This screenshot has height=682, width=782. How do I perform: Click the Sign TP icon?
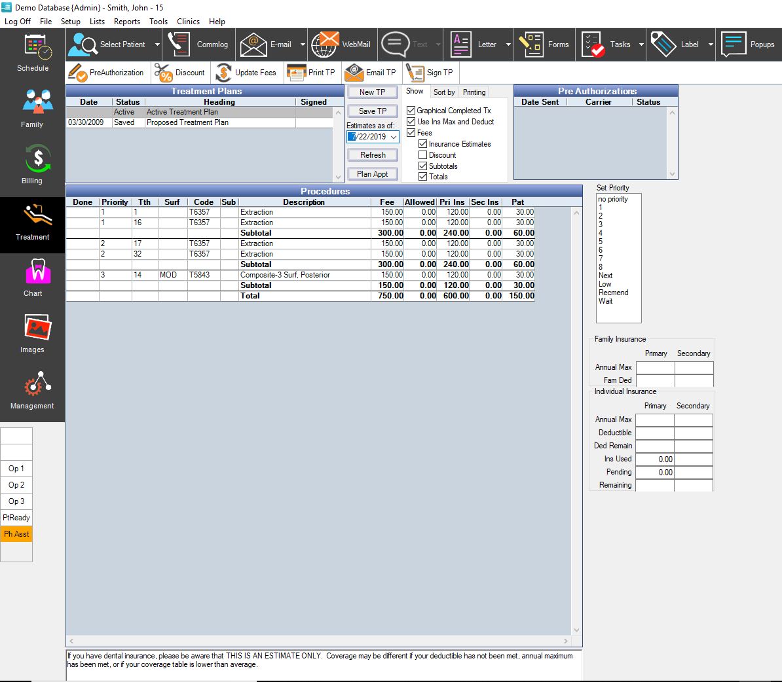(430, 72)
